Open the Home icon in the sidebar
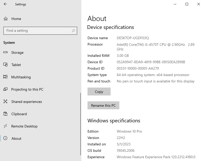 (6, 19)
